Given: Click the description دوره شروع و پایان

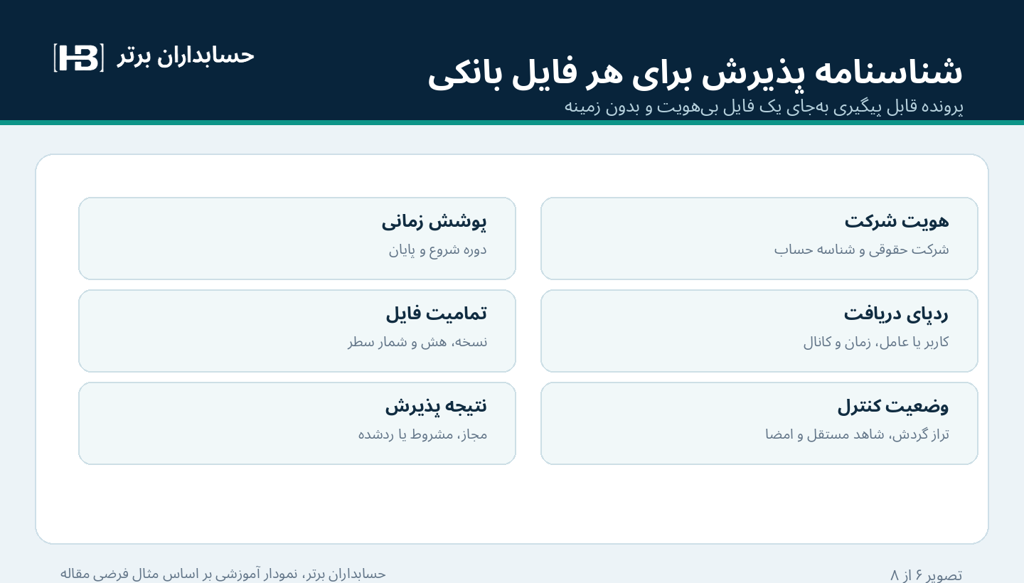Looking at the screenshot, I should point(438,250).
